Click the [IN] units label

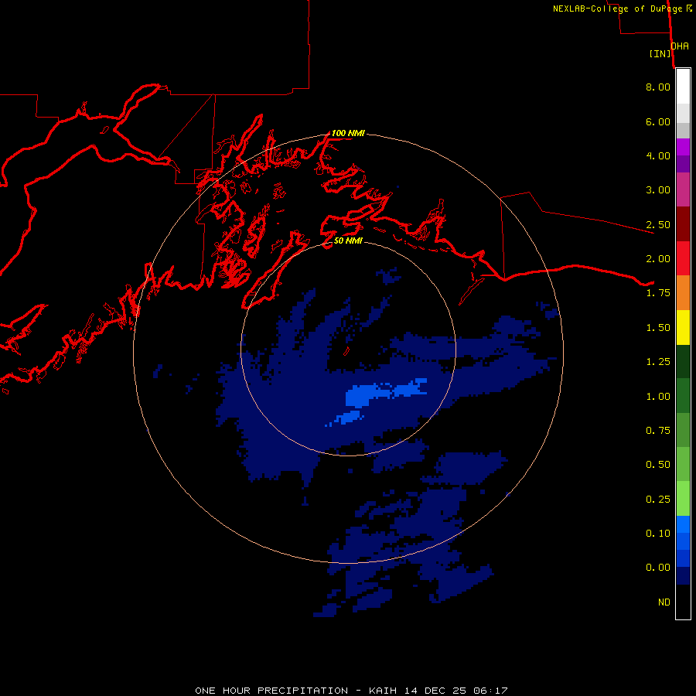click(660, 53)
